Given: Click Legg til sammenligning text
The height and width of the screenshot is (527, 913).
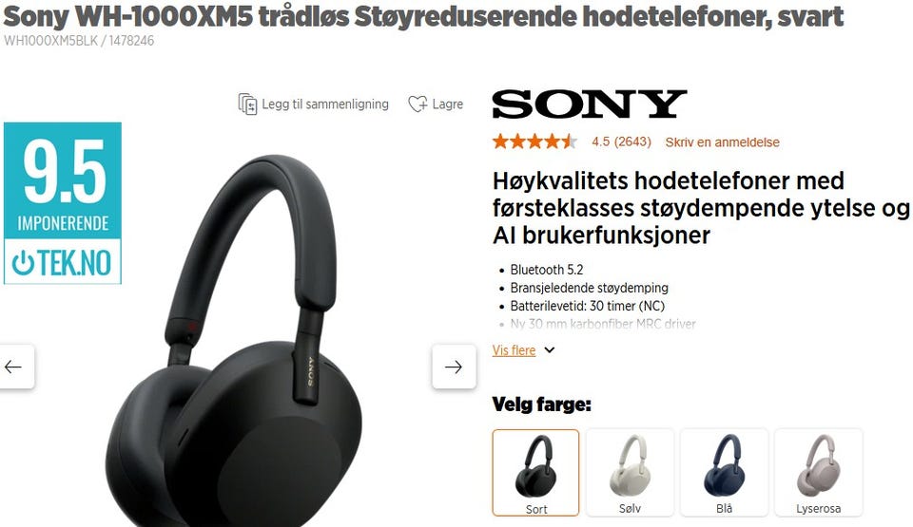Looking at the screenshot, I should pyautogui.click(x=325, y=104).
